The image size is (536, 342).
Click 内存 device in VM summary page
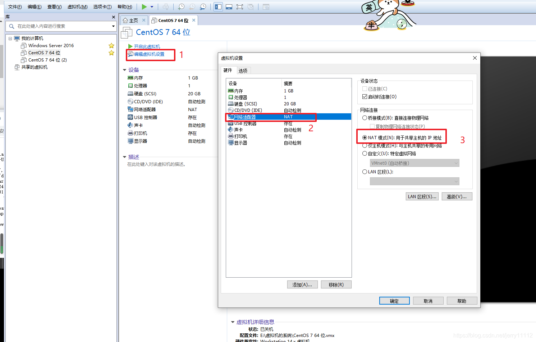(x=138, y=78)
